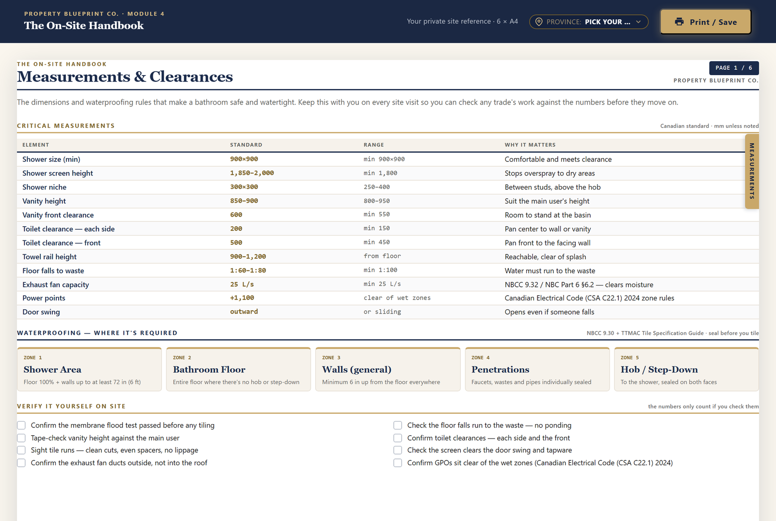Enable Sight tile runs checkbox
Image resolution: width=776 pixels, height=521 pixels.
pos(21,450)
